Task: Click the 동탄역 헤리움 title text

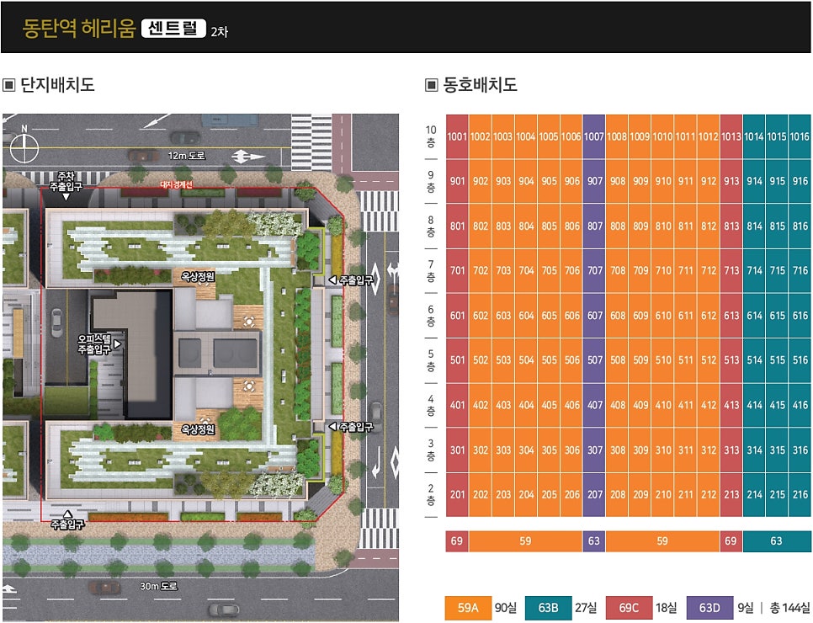Action: click(x=79, y=28)
